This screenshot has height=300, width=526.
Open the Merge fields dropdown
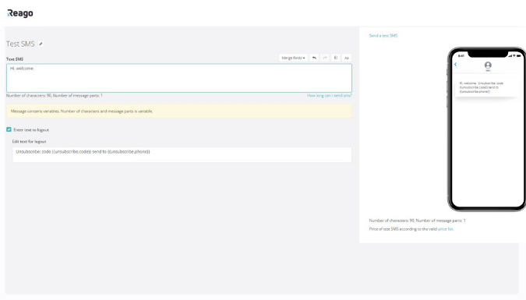(293, 58)
